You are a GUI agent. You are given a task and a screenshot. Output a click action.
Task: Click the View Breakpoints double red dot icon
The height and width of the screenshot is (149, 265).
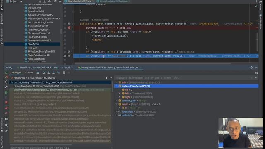tap(7, 108)
